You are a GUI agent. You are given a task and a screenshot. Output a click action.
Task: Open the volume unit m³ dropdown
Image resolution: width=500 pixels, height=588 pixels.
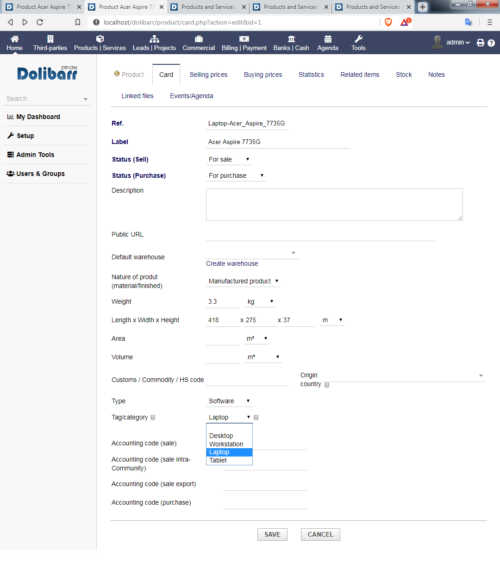(x=263, y=357)
